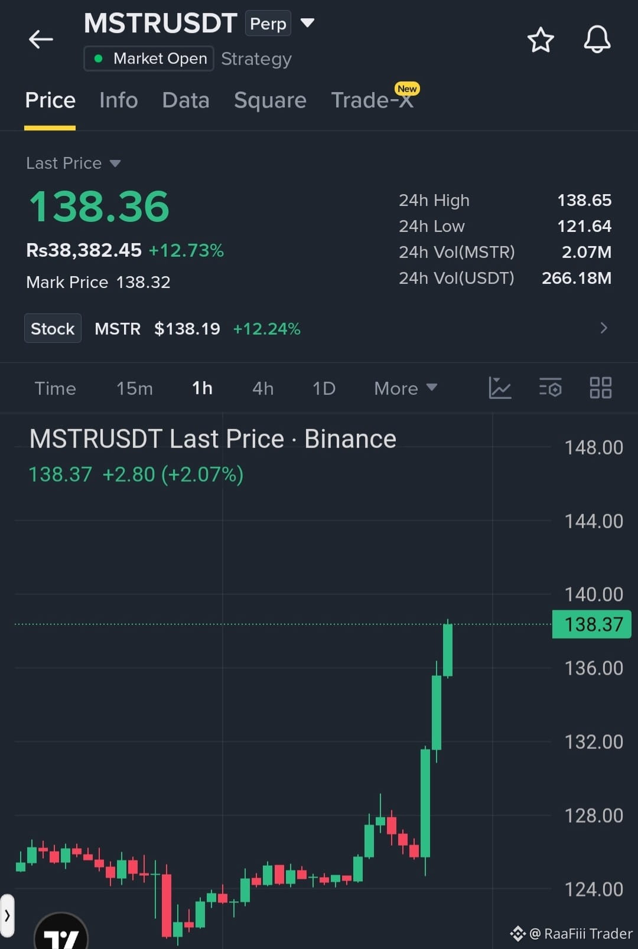Tap the 24h High value 138.65
The image size is (638, 949).
(x=584, y=200)
